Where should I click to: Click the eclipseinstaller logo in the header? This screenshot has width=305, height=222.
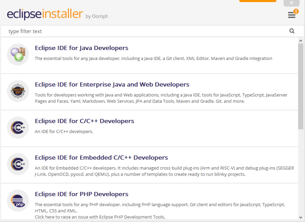pyautogui.click(x=45, y=14)
